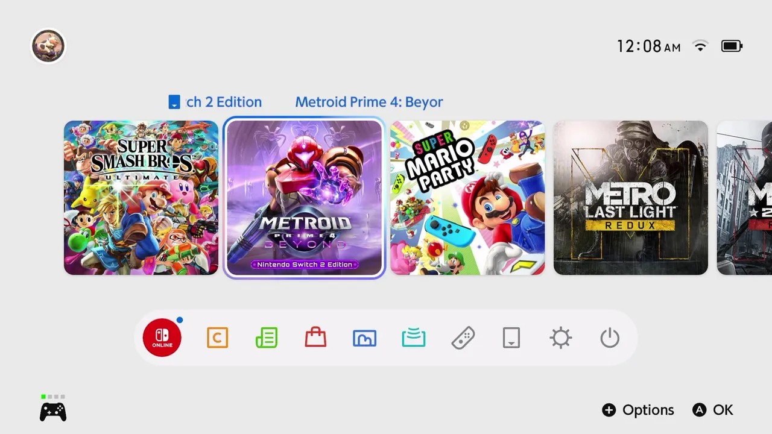Open GameChat orange C icon
Viewport: 772px width, 434px height.
217,338
